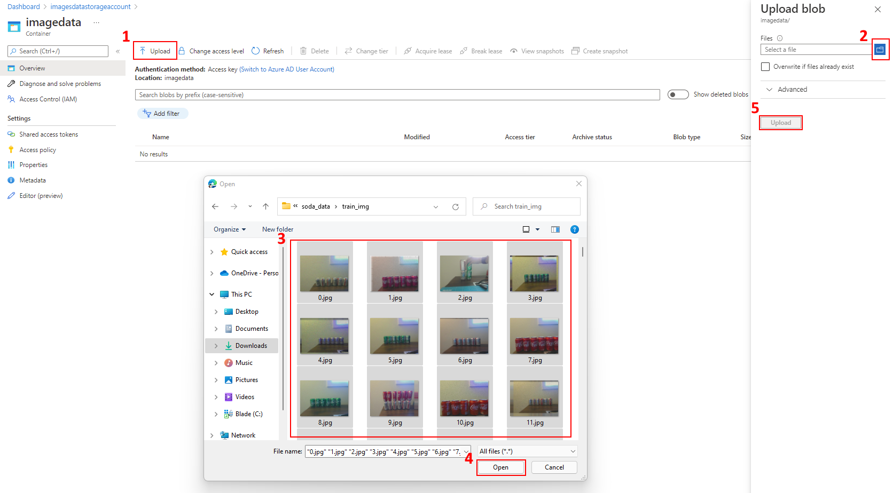Open recent locations dropdown in Open dialog
Viewport: 893px width, 493px height.
coord(250,206)
